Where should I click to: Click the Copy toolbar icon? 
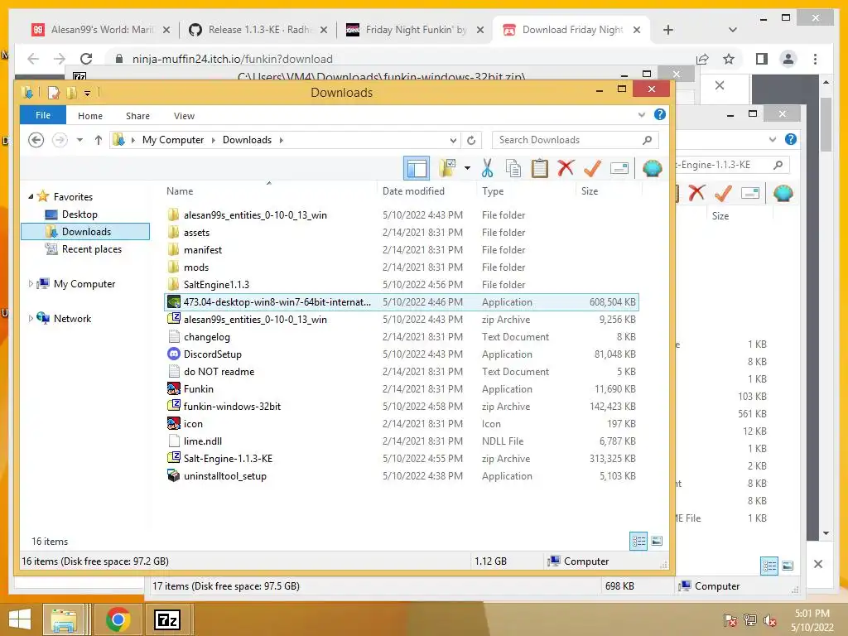pos(513,169)
